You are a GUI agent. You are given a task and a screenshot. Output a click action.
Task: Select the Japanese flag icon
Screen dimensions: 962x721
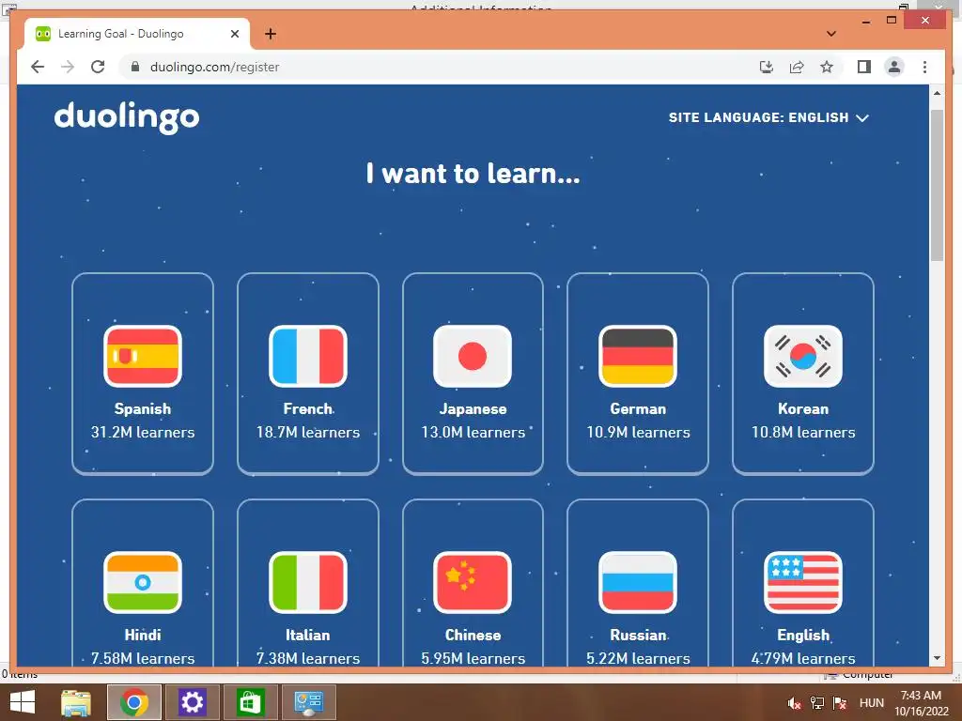(473, 356)
